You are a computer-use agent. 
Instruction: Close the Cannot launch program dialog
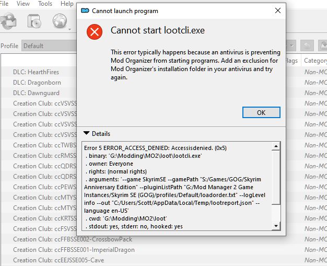click(276, 10)
